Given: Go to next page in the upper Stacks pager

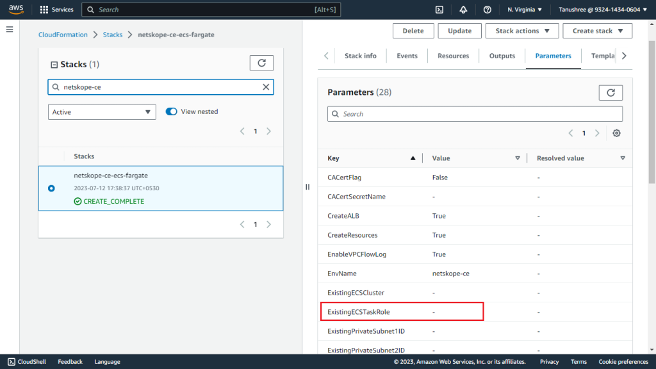Looking at the screenshot, I should (268, 131).
